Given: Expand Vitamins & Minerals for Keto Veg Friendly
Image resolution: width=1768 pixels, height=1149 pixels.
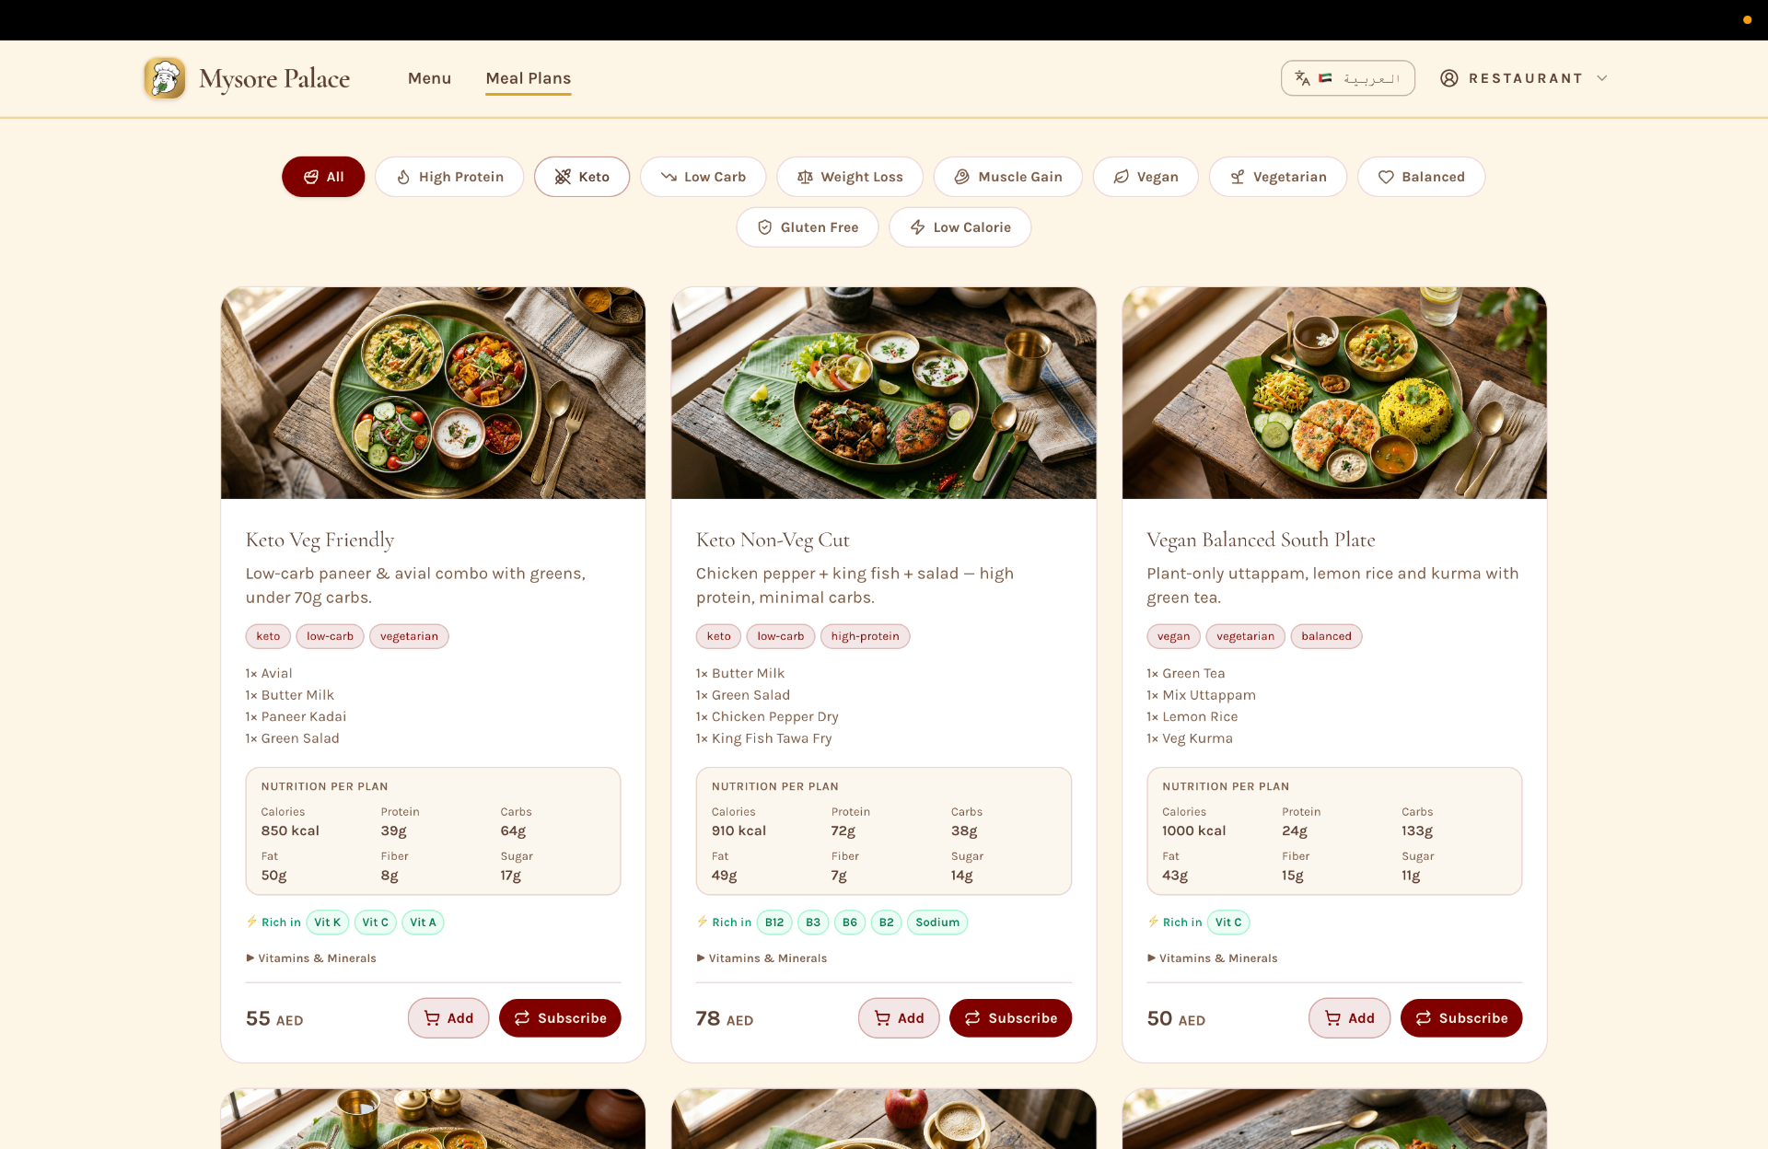Looking at the screenshot, I should pos(311,958).
